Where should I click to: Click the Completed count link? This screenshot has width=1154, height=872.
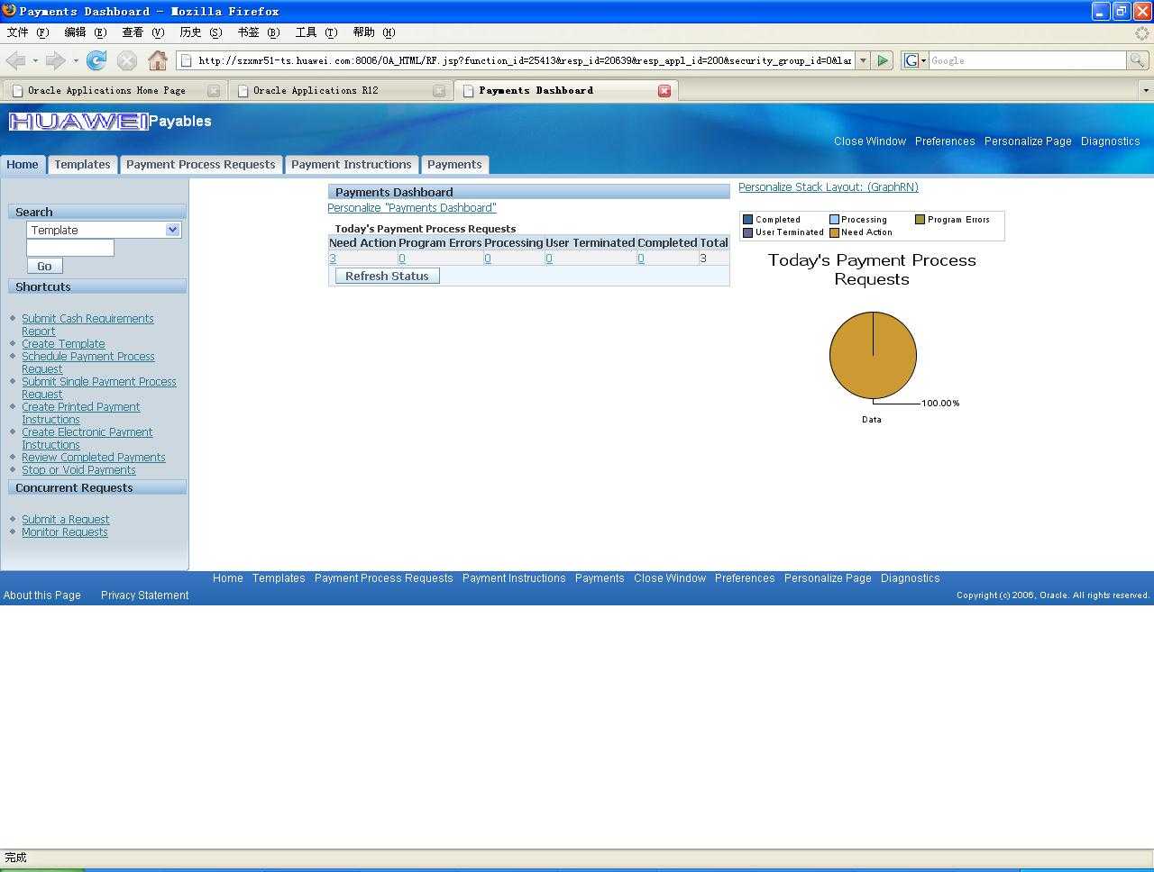(x=641, y=259)
